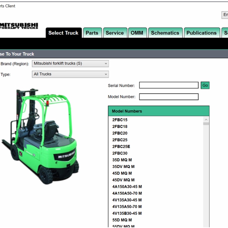Click the Model Numbers list header
228x228 pixels.
[x=159, y=111]
